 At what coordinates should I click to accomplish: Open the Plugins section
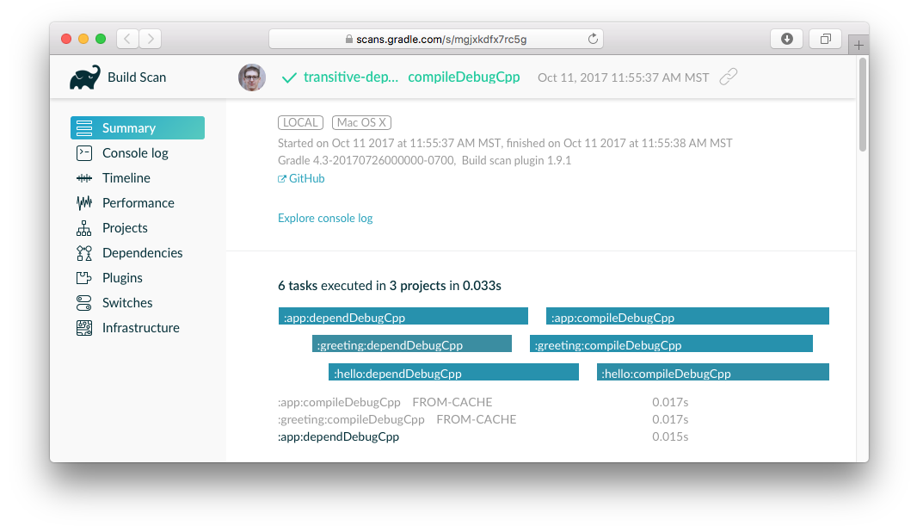122,277
